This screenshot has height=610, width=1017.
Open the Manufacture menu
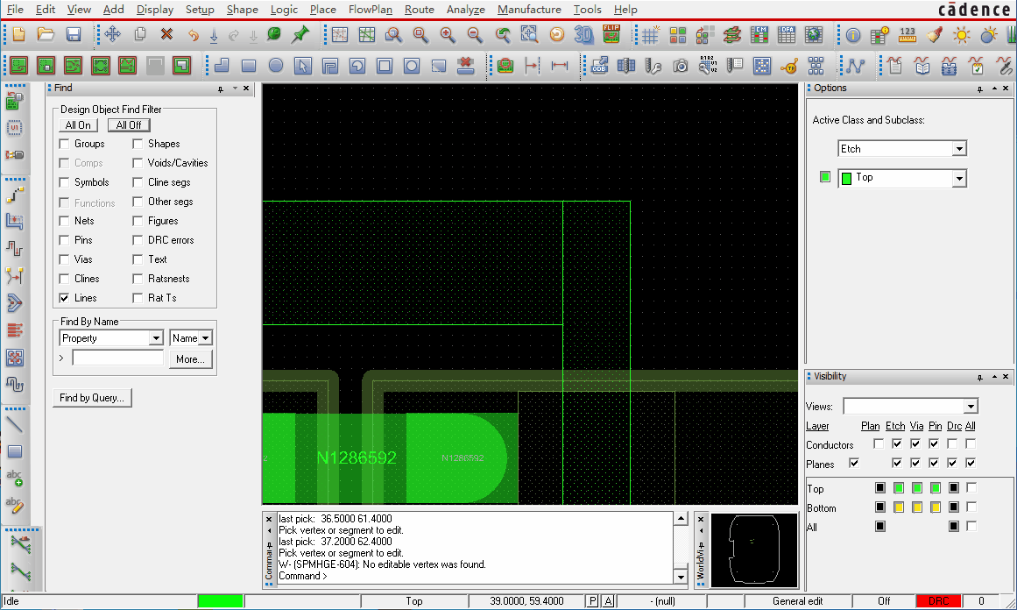pos(529,10)
